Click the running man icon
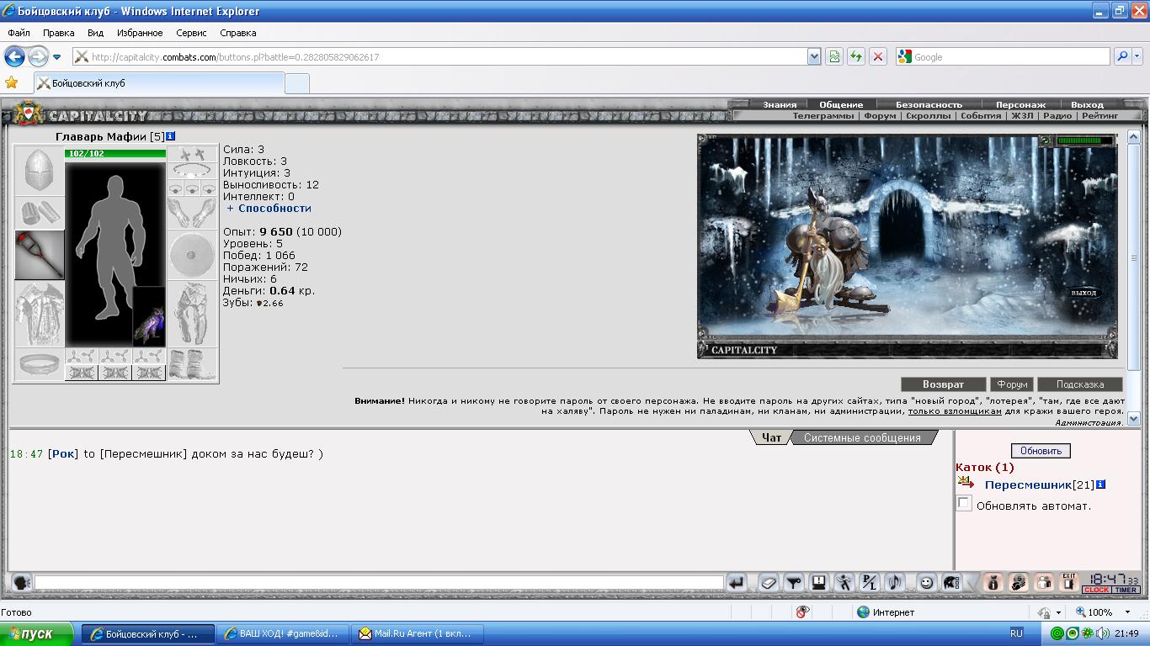Screen dimensions: 1150x646 pos(844,582)
